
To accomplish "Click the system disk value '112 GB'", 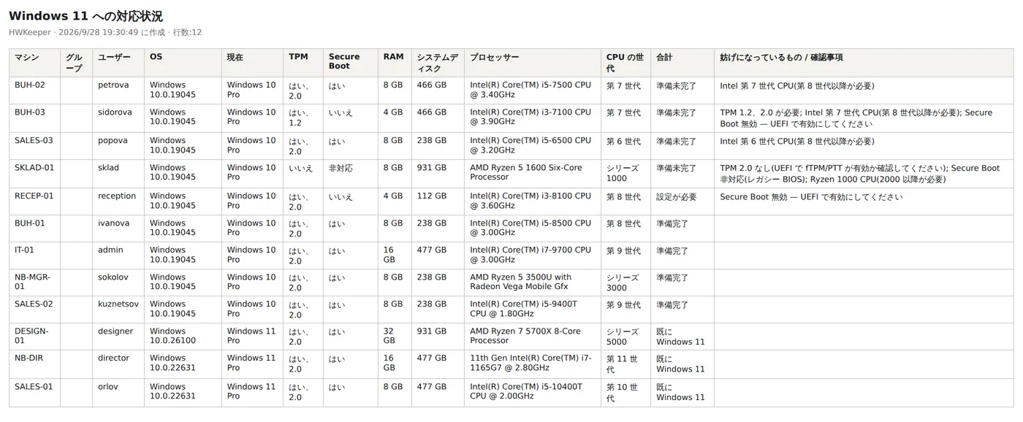I will [x=432, y=196].
